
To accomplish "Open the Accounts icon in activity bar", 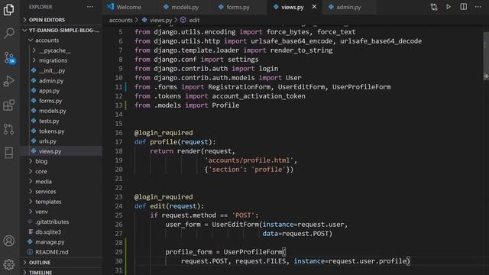I will coord(8,241).
